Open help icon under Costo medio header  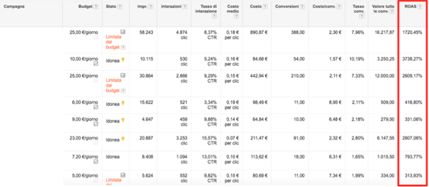[236, 16]
